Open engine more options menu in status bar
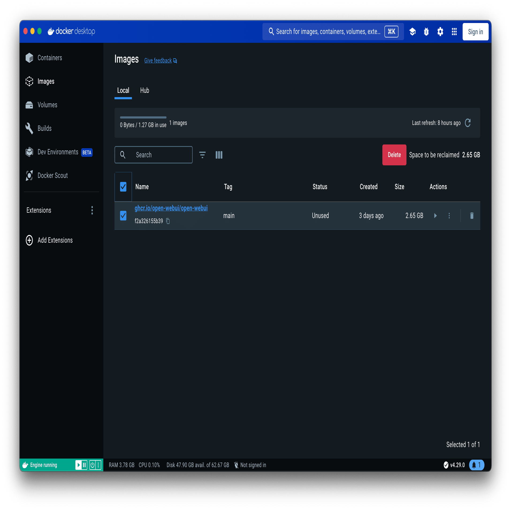This screenshot has height=511, width=511. click(98, 465)
